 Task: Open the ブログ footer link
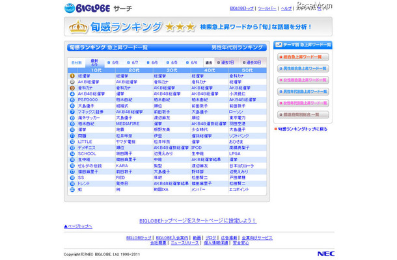[x=211, y=238]
